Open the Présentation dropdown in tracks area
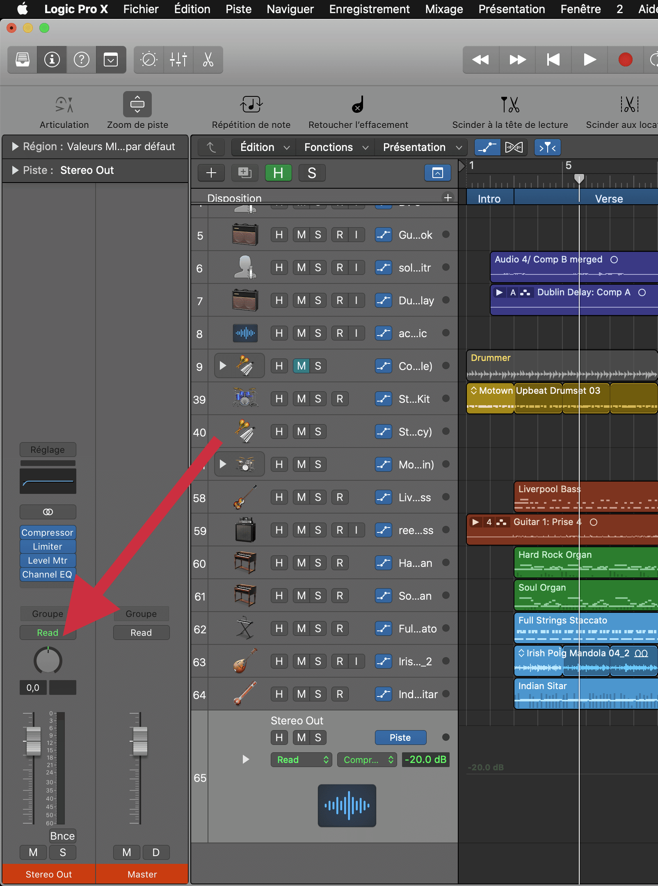Viewport: 658px width, 886px height. click(x=422, y=147)
